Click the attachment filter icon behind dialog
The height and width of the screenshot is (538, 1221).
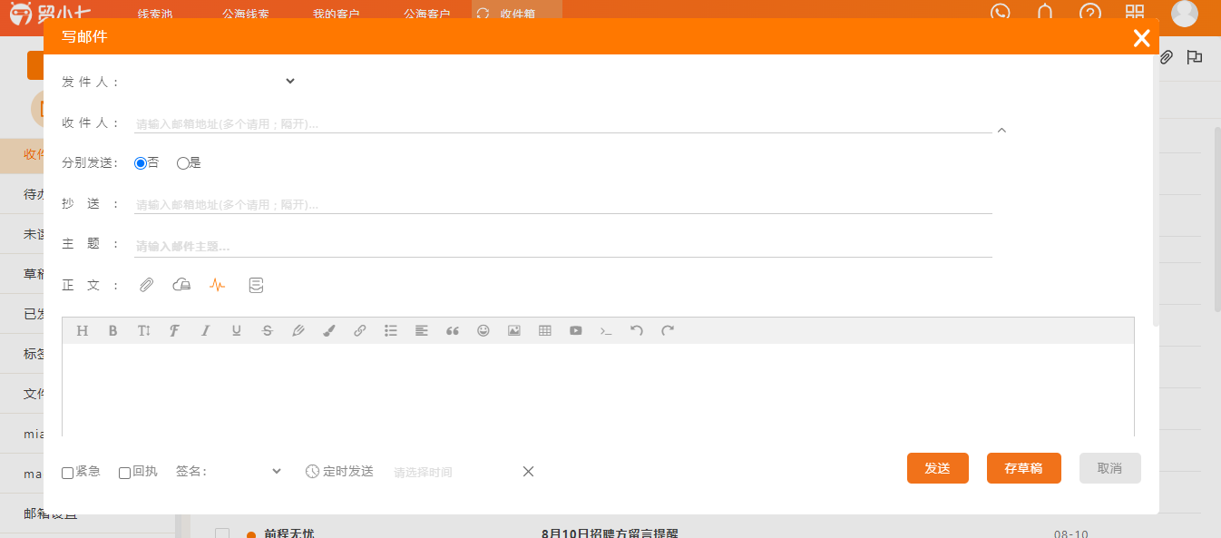pyautogui.click(x=1167, y=57)
